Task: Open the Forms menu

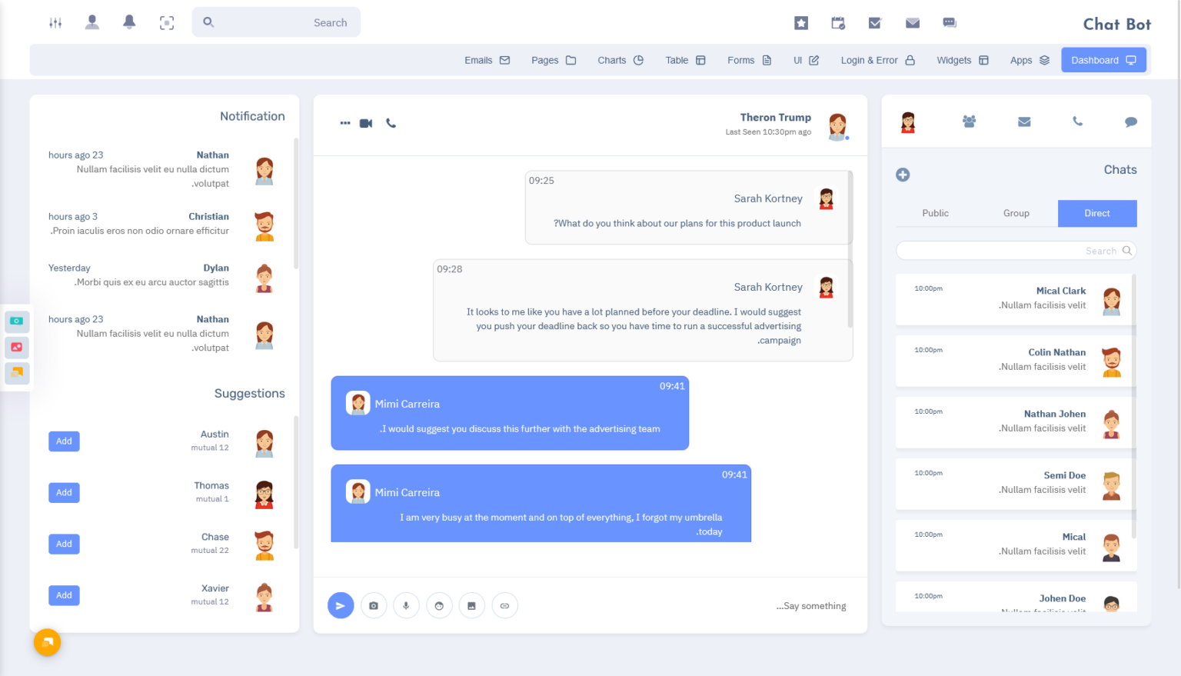Action: (749, 60)
